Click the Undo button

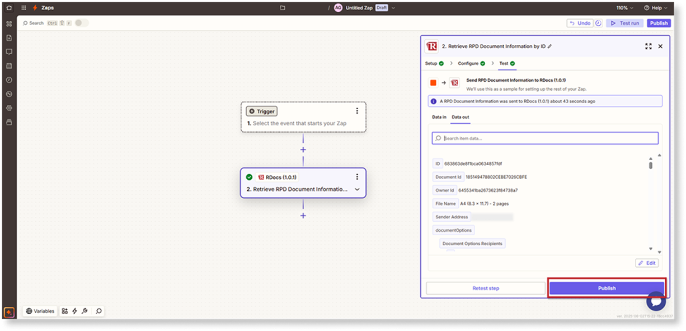click(x=580, y=23)
